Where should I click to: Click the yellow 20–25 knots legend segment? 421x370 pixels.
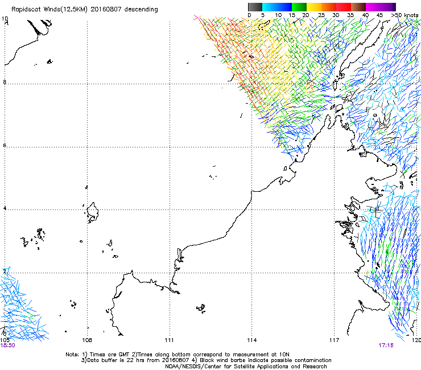[314, 7]
